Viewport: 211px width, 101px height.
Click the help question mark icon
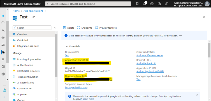tap(159, 4)
